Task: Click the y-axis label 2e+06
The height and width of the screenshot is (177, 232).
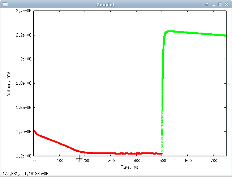Action: (26, 59)
